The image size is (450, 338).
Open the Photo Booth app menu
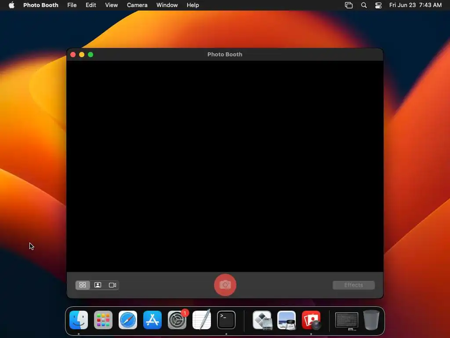pyautogui.click(x=41, y=5)
